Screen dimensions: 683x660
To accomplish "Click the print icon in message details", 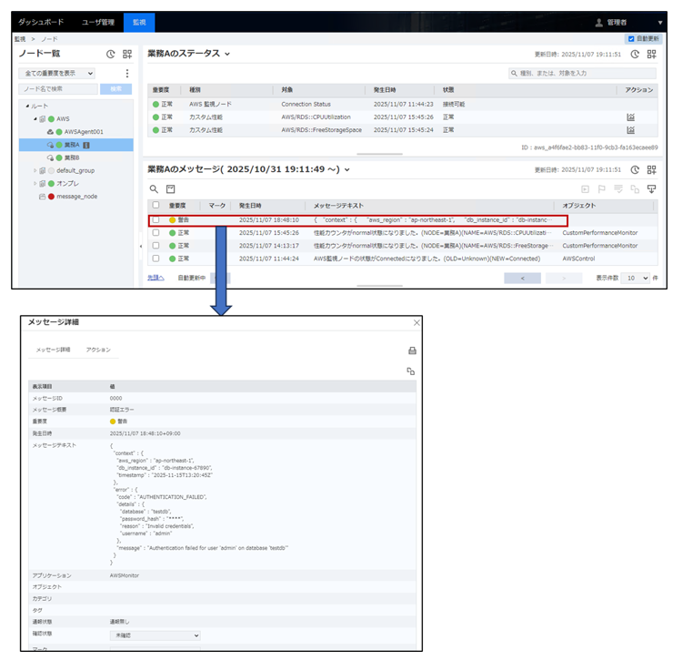I will click(411, 350).
